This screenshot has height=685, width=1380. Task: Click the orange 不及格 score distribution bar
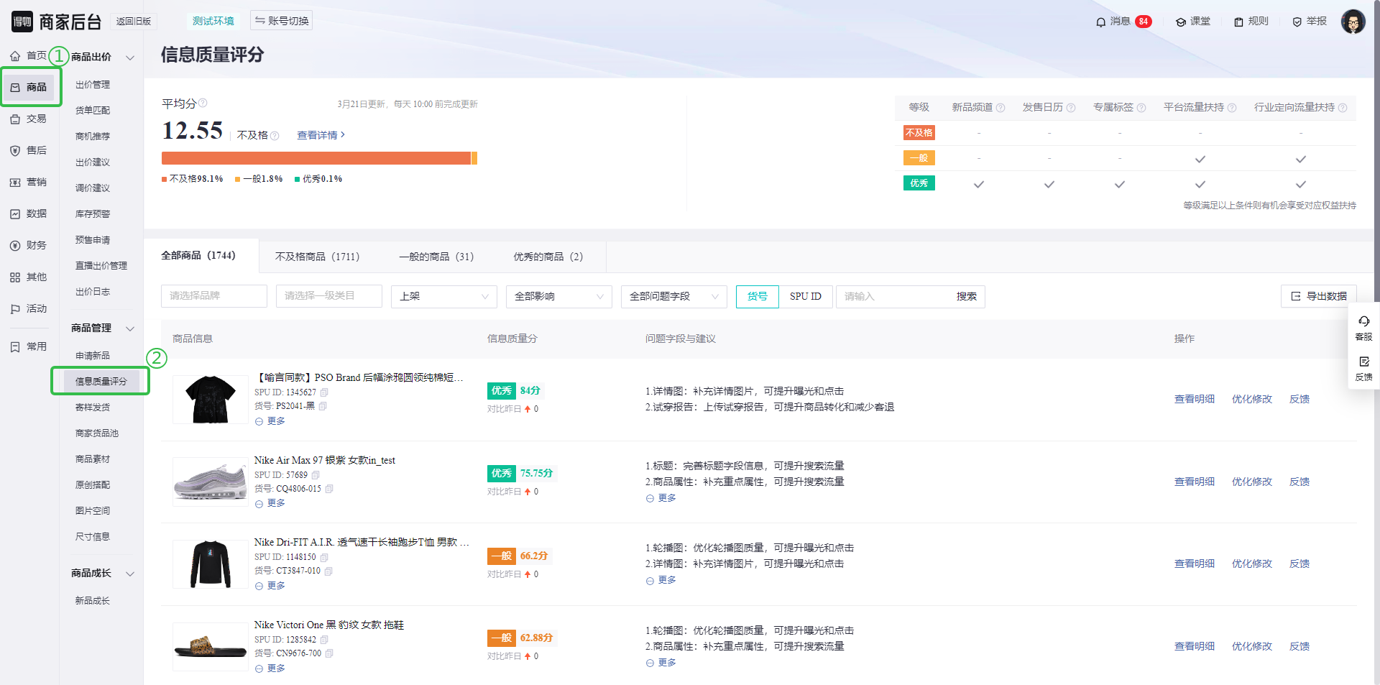(316, 158)
